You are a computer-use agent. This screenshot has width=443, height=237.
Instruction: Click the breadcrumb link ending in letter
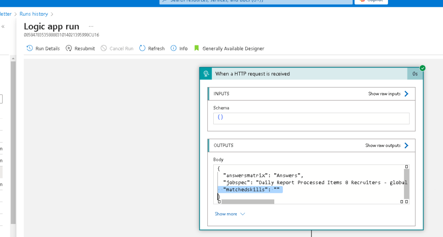coord(6,14)
